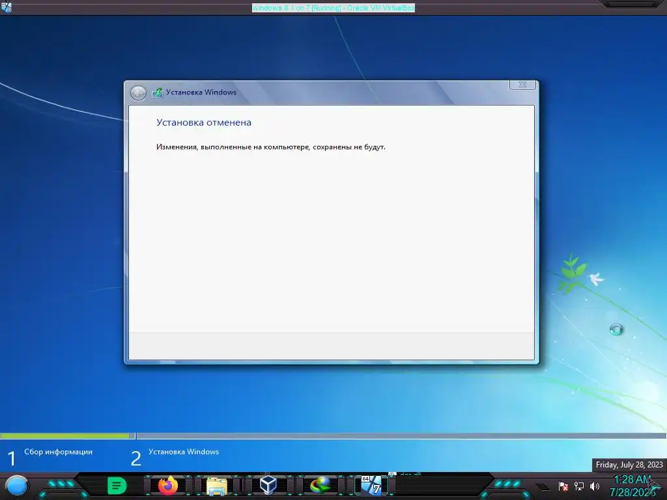
Task: Click step 2 'Установка Windows' label at bottom
Action: (184, 452)
